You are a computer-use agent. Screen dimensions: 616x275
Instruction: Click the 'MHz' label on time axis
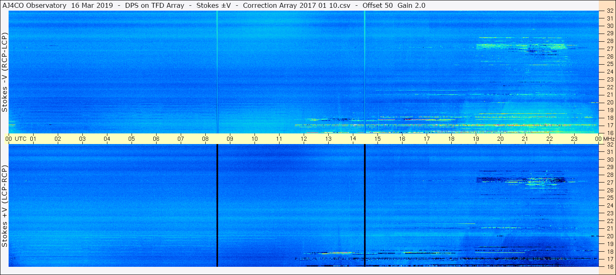[609, 139]
